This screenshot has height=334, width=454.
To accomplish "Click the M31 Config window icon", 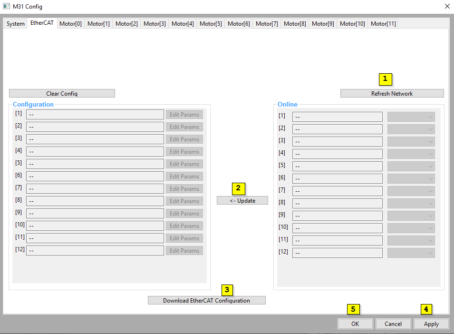I will (6, 6).
